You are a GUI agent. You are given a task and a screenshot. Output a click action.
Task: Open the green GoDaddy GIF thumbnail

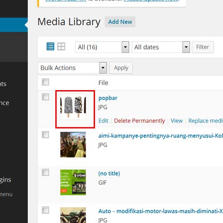73,182
